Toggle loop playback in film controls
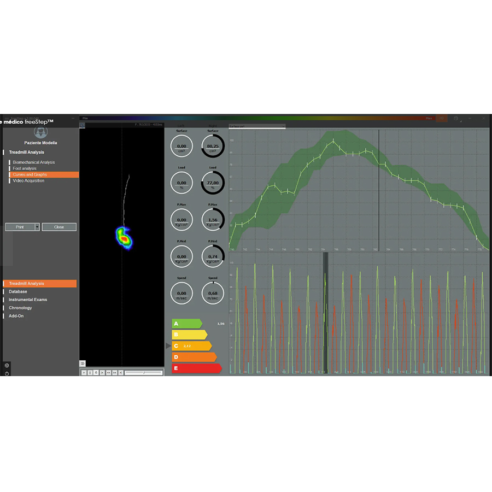 (96, 372)
